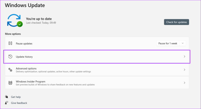Select the Advanced options title text
Viewport: 201px width, 109px height.
point(26,68)
